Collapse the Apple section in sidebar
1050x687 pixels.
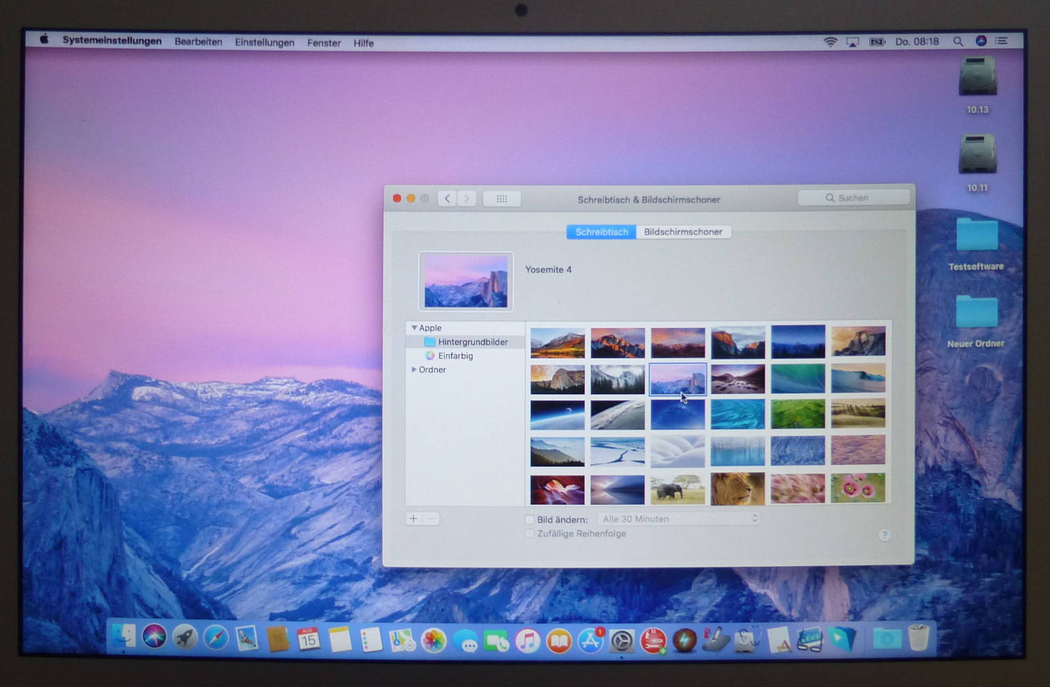[x=414, y=328]
